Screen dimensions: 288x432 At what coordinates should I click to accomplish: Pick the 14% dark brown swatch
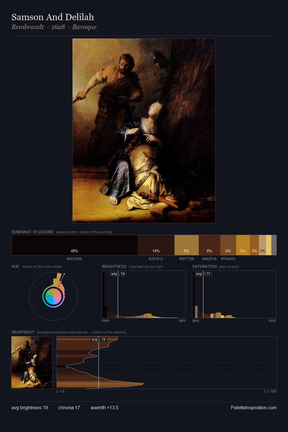click(156, 245)
